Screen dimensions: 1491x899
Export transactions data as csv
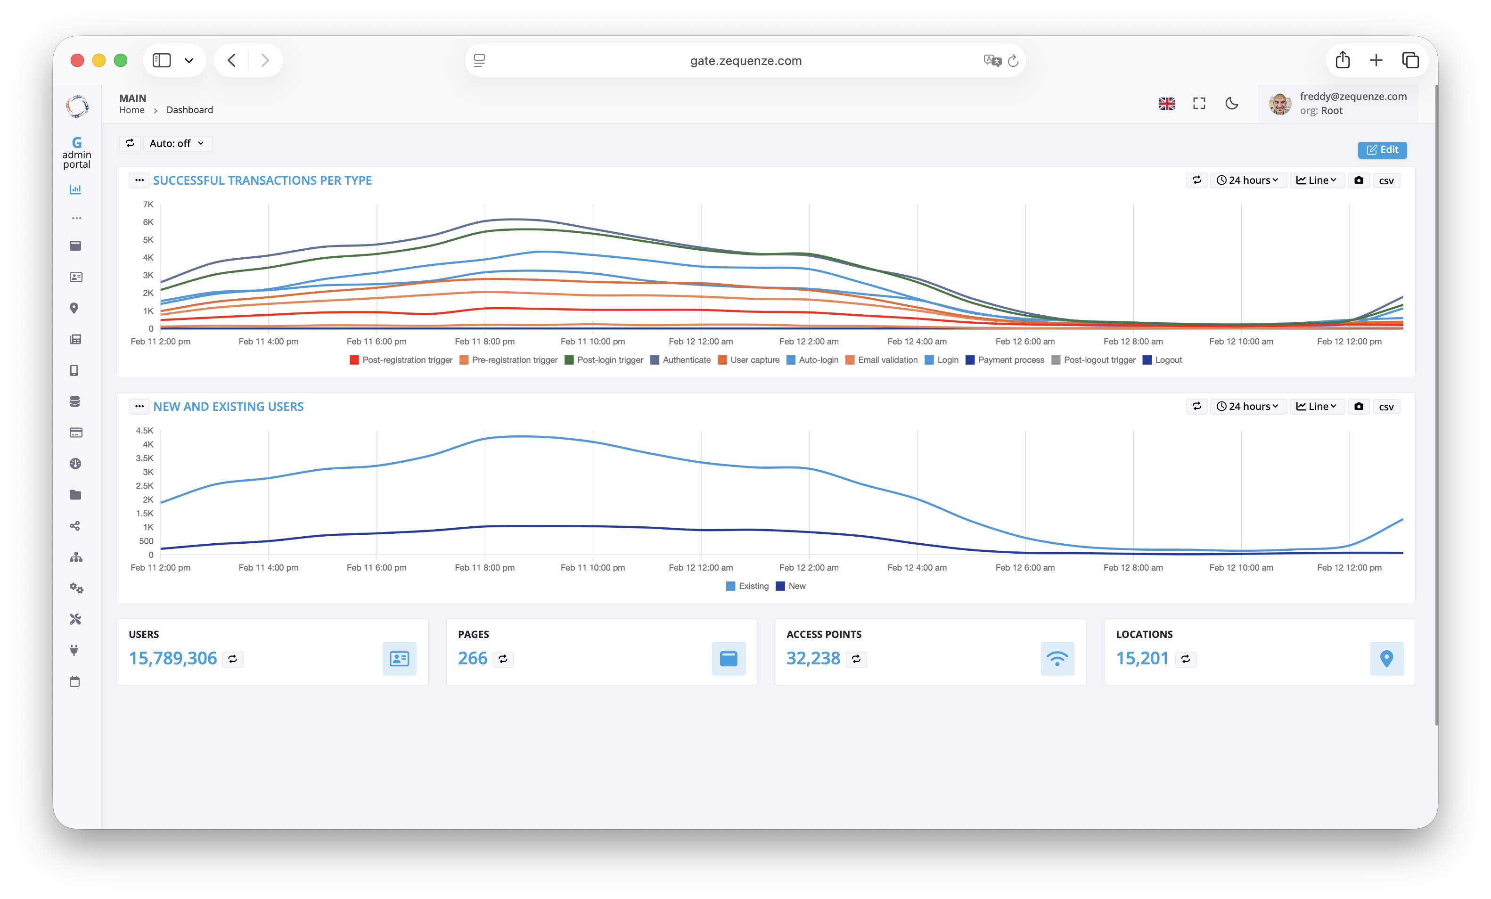coord(1386,180)
